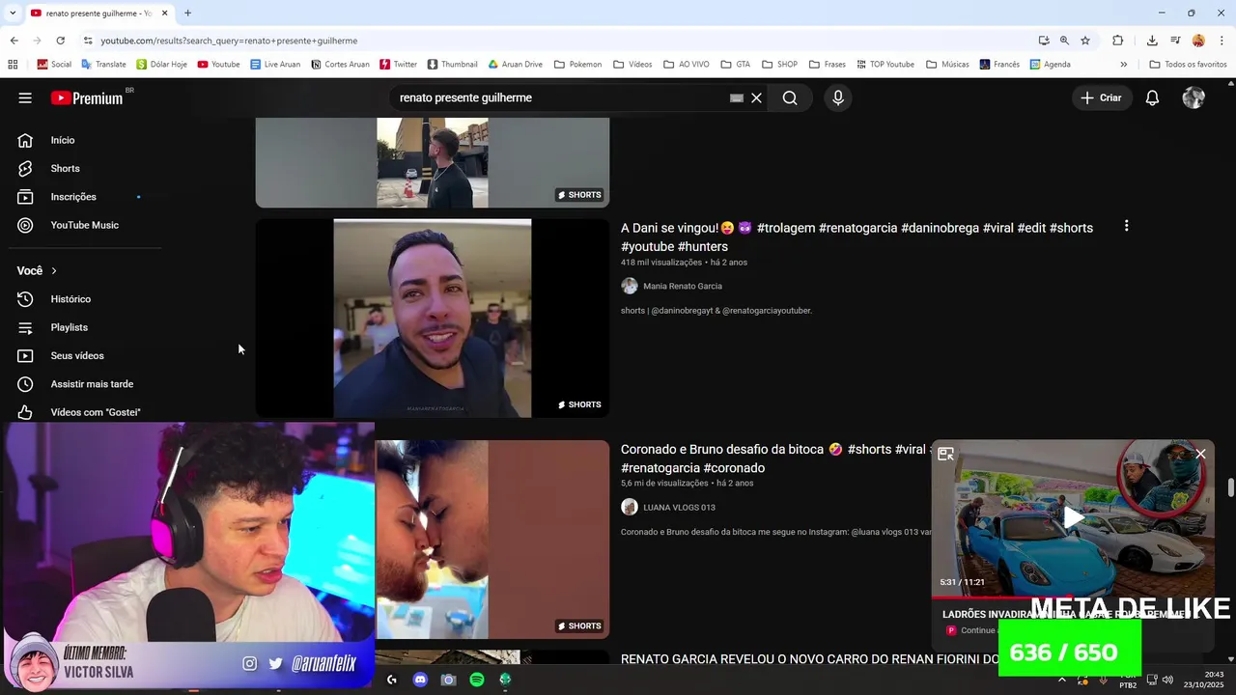Open the Chrome three-dot menu
1236x695 pixels.
click(1222, 41)
